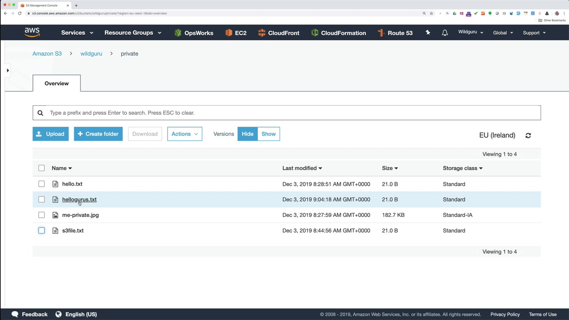Image resolution: width=569 pixels, height=320 pixels.
Task: Click the Upload button
Action: click(51, 134)
